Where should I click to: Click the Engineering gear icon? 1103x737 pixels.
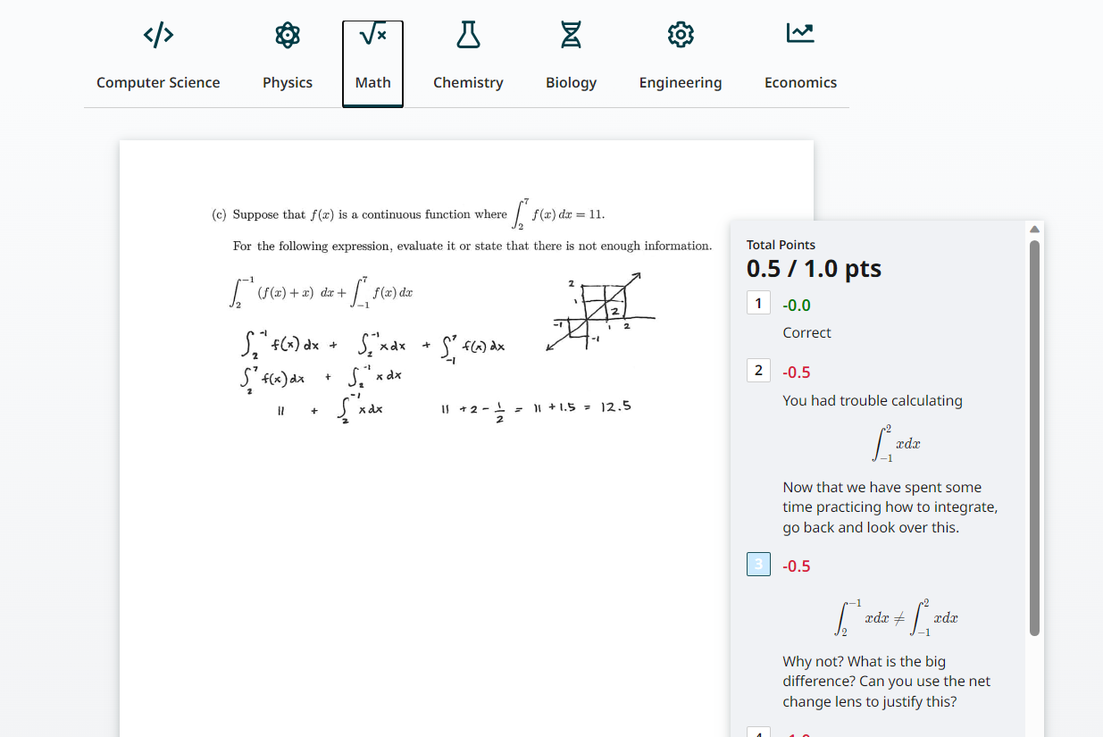point(680,35)
